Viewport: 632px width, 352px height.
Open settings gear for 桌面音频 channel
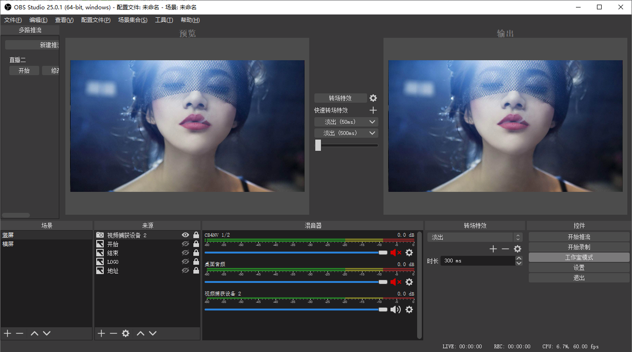point(409,282)
